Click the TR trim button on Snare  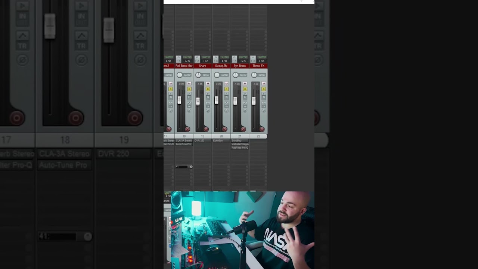208,106
